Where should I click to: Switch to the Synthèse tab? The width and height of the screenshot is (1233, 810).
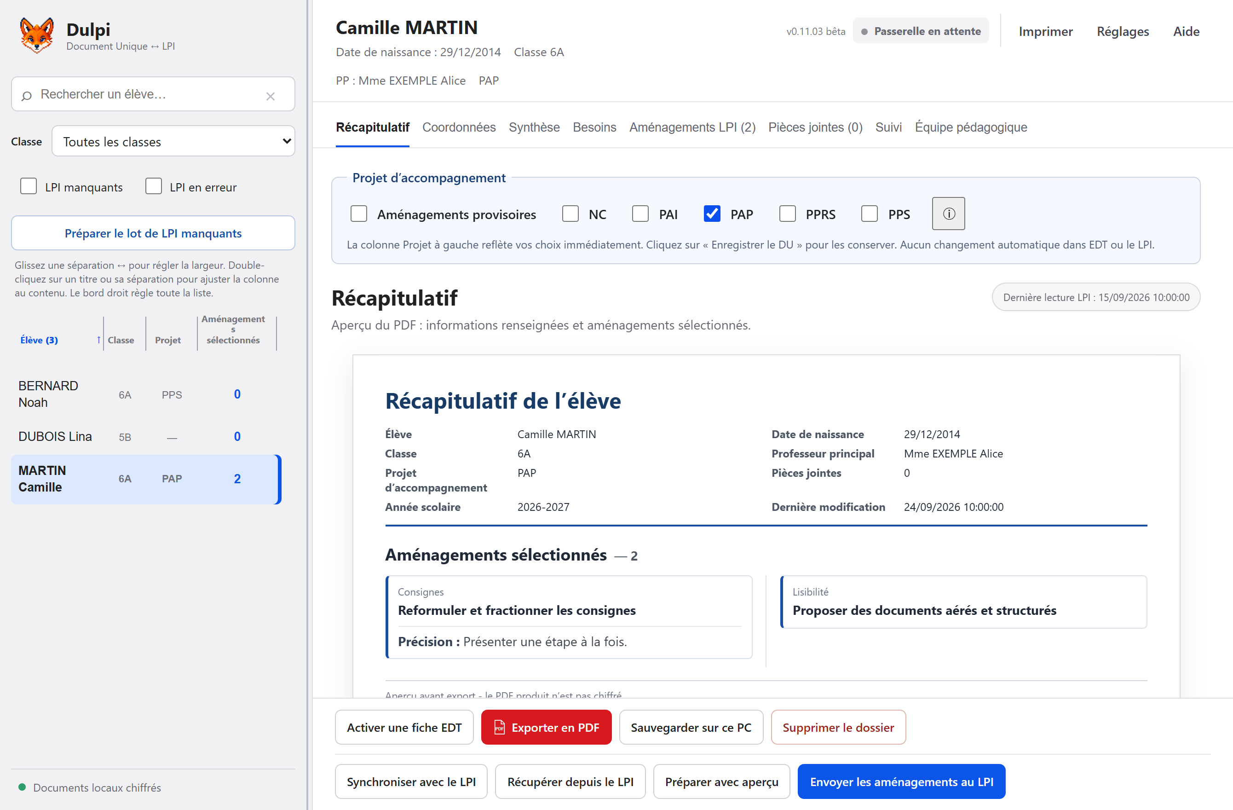pyautogui.click(x=534, y=127)
